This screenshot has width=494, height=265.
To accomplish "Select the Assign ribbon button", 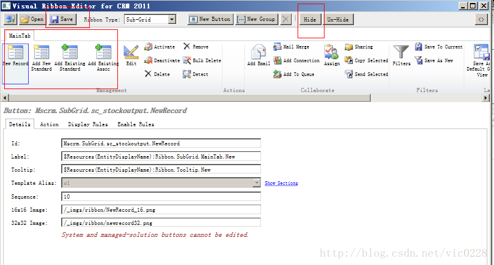I will click(332, 56).
